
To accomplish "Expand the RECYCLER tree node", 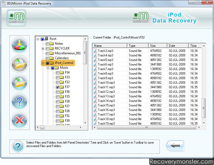I will (43, 49).
